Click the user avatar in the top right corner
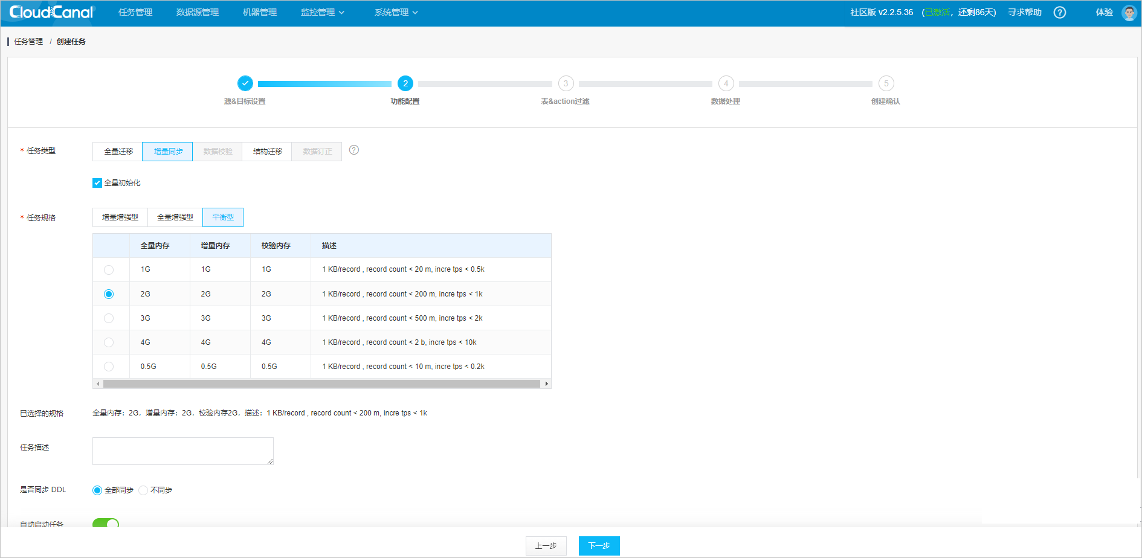The image size is (1142, 558). 1129,12
